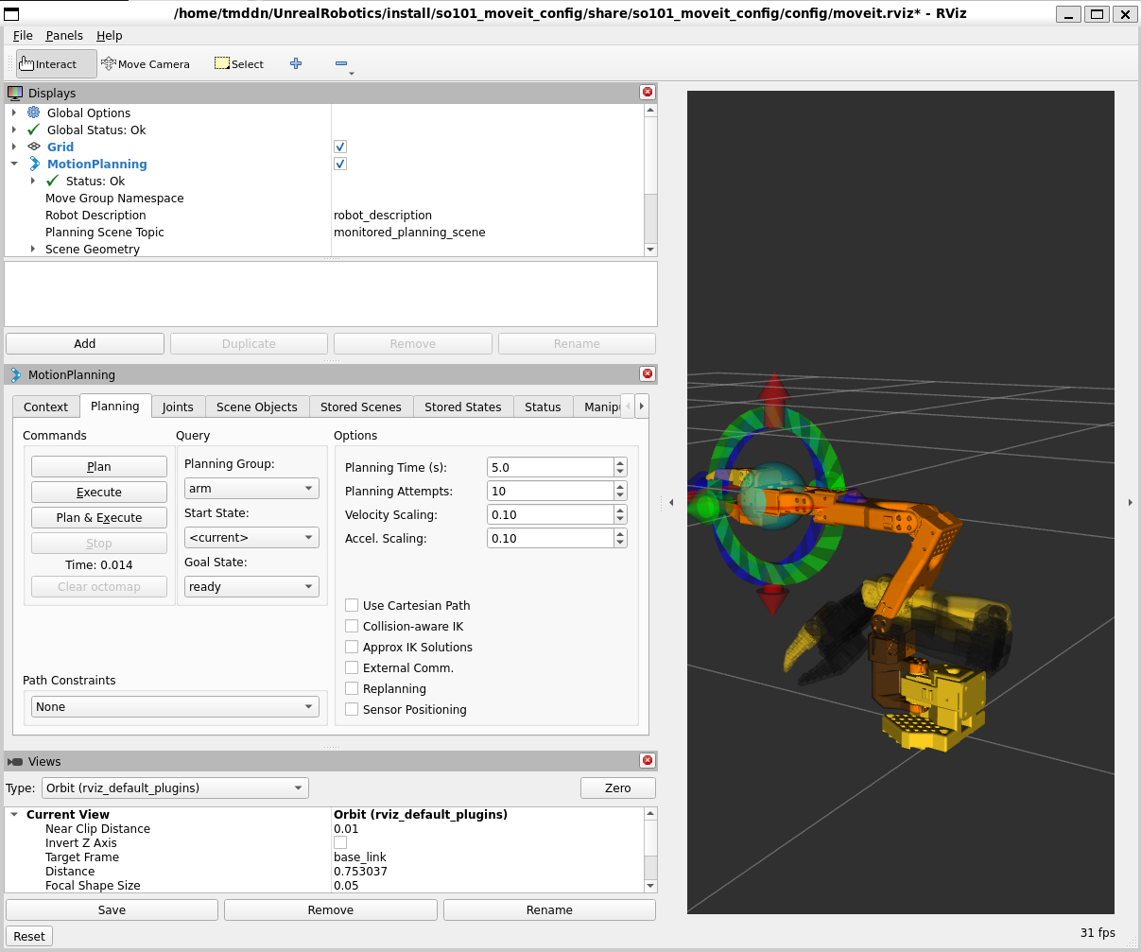Click the Add display button
This screenshot has width=1141, height=952.
(x=85, y=343)
